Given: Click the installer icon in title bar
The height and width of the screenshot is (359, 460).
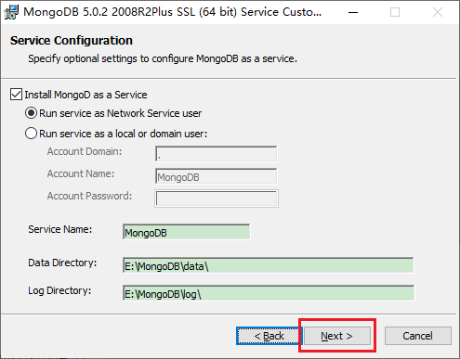Looking at the screenshot, I should click(x=11, y=12).
